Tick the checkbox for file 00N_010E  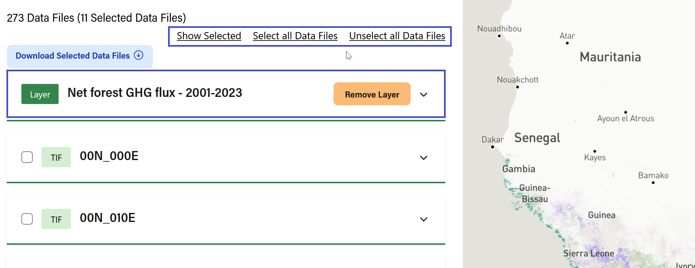(x=27, y=219)
